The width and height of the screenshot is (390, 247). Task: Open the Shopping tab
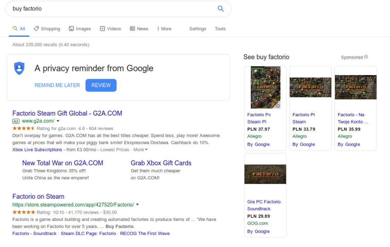47,29
